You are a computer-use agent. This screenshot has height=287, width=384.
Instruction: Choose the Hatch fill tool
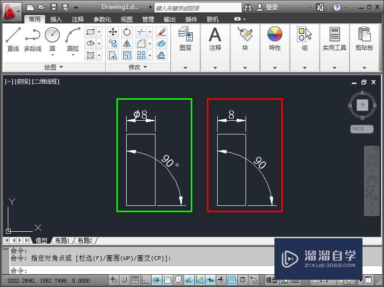[x=90, y=55]
